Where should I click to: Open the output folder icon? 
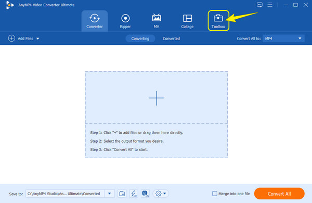tap(122, 194)
